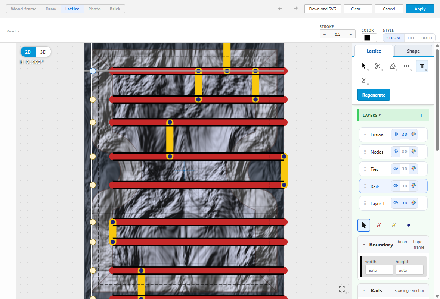Select the eraser tool
Viewport: 440px width, 299px height.
(x=392, y=66)
